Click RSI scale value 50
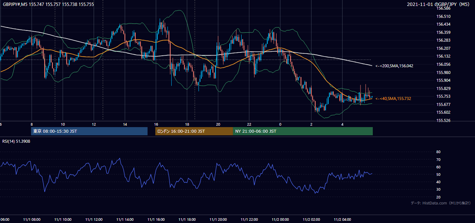 [x=438, y=174]
